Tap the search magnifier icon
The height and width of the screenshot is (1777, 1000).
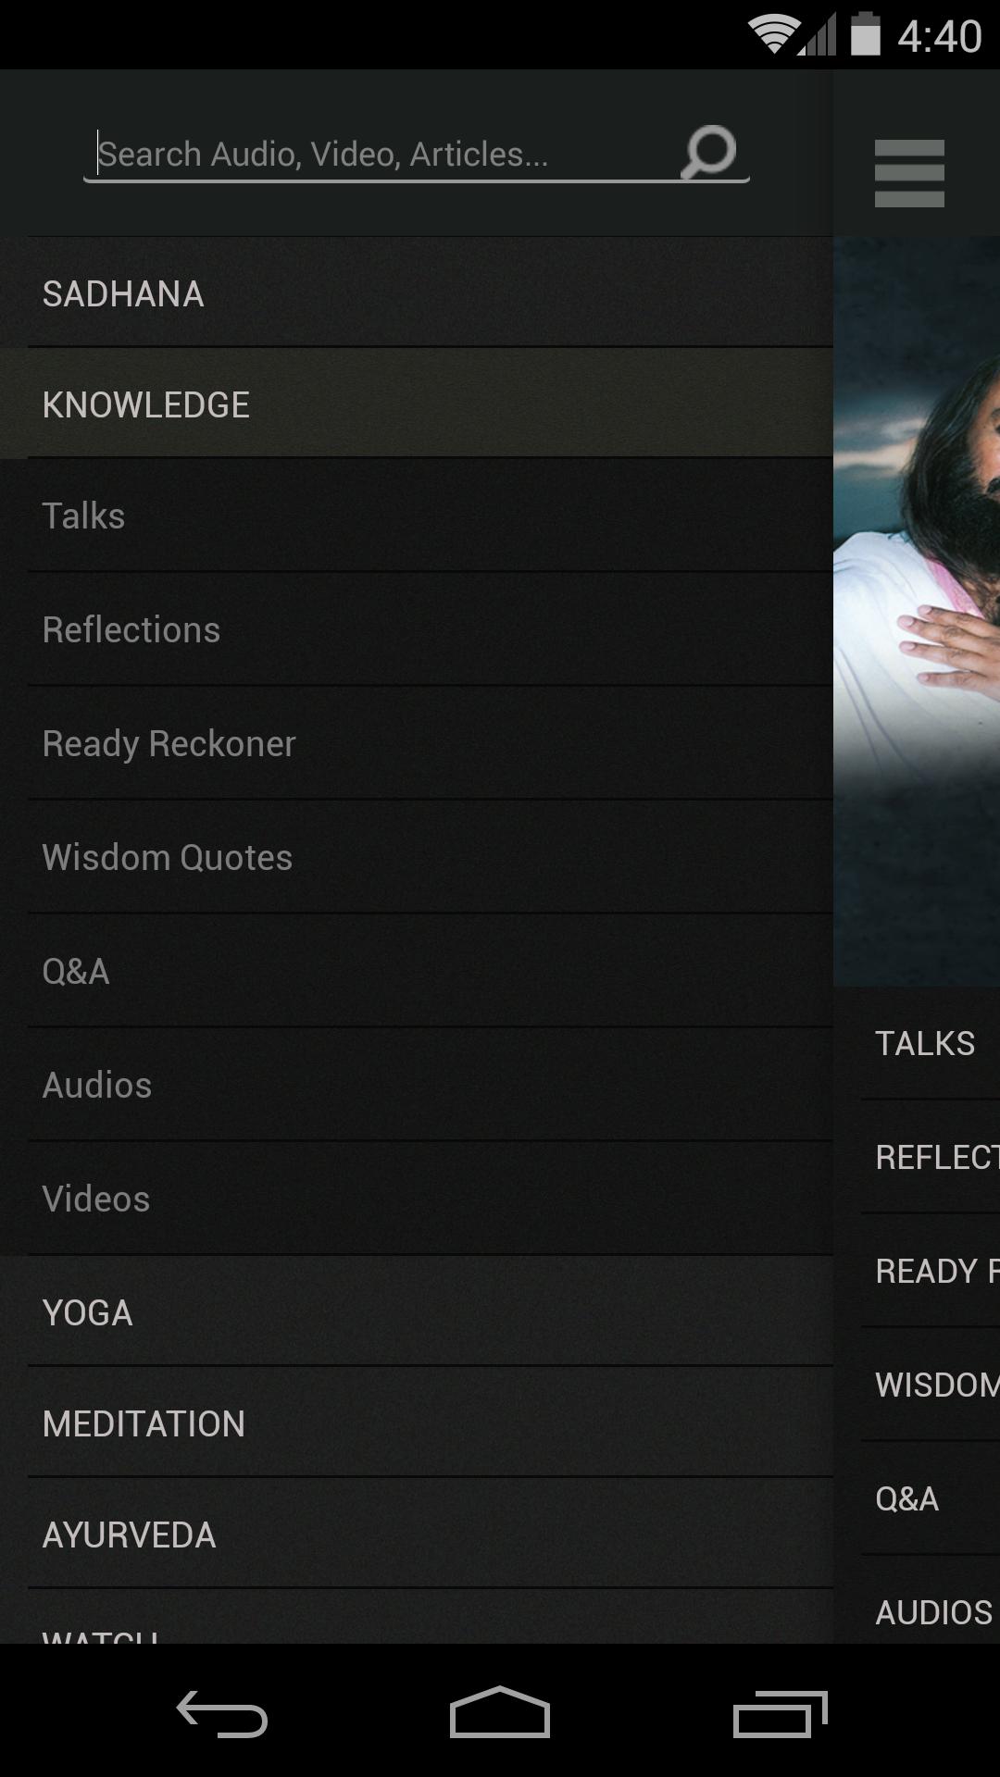click(x=708, y=152)
